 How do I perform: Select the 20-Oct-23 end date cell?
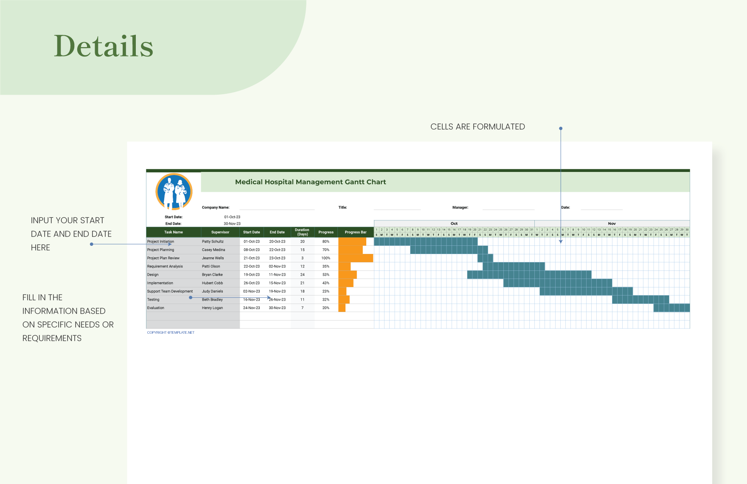[277, 242]
